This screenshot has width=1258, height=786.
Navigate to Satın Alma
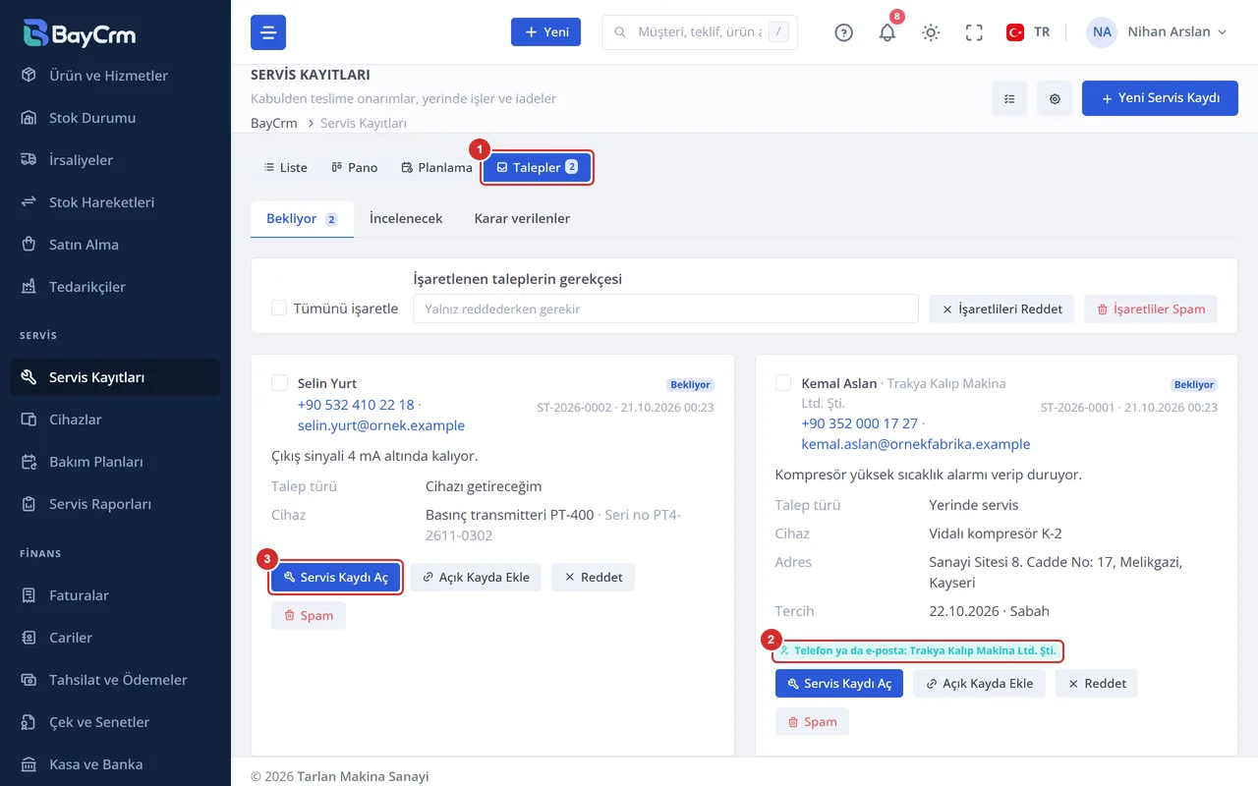pyautogui.click(x=115, y=245)
